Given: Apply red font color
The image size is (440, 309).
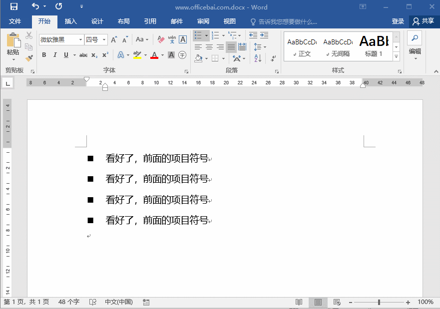Looking at the screenshot, I should click(154, 55).
